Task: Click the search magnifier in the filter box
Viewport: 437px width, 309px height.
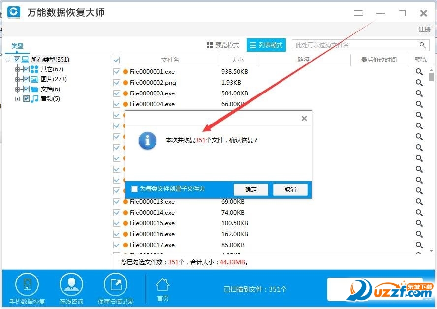Action: coord(422,45)
